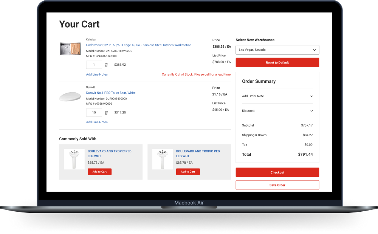The height and width of the screenshot is (234, 378).
Task: Proceed with the Checkout button
Action: pos(277,172)
